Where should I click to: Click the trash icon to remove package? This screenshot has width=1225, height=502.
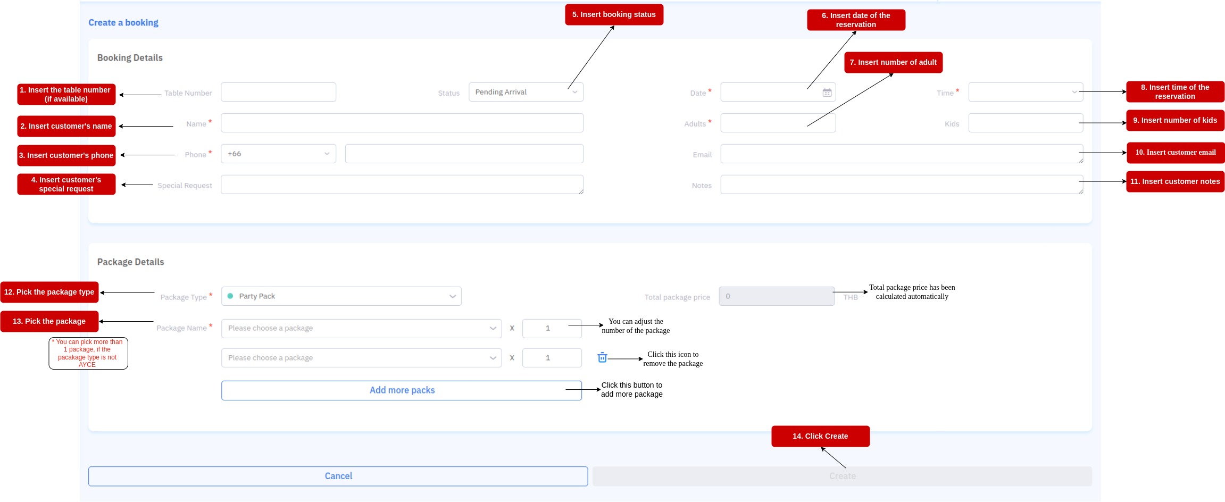[602, 358]
